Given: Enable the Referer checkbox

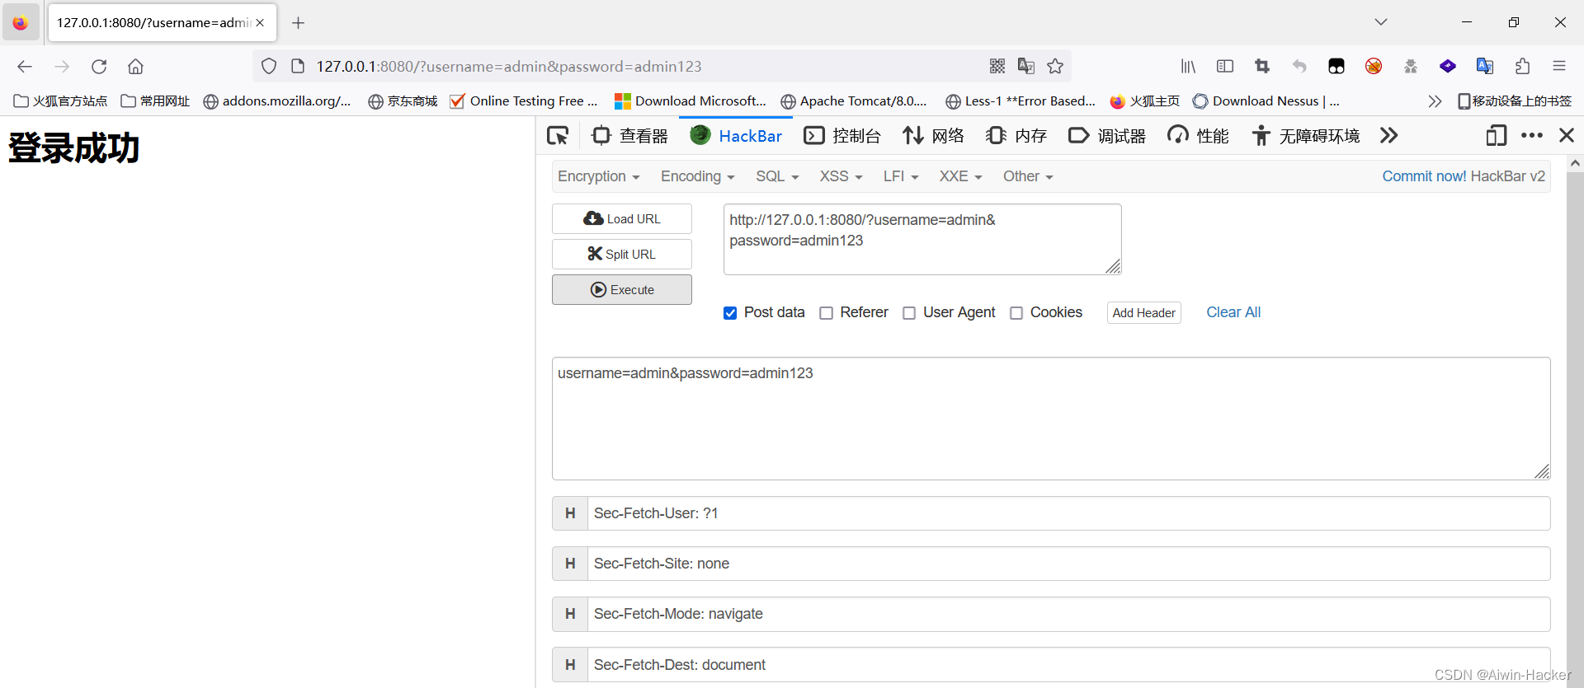Looking at the screenshot, I should click(826, 313).
